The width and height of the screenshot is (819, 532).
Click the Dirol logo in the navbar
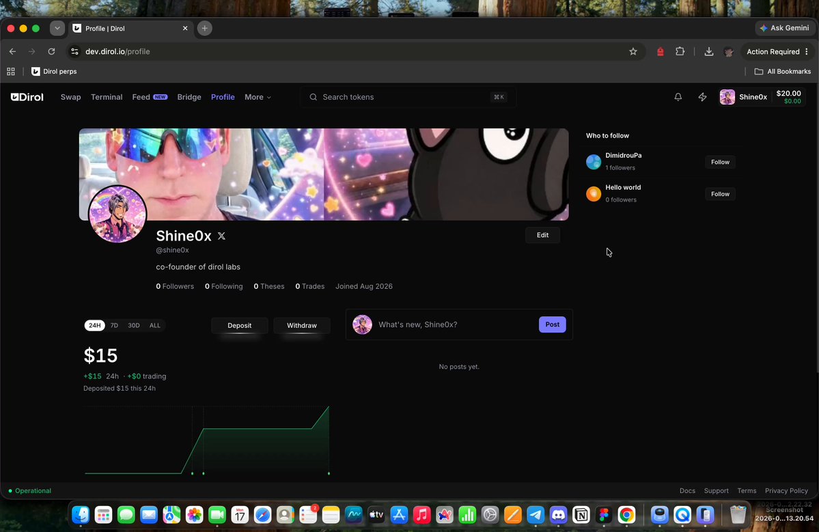coord(27,97)
